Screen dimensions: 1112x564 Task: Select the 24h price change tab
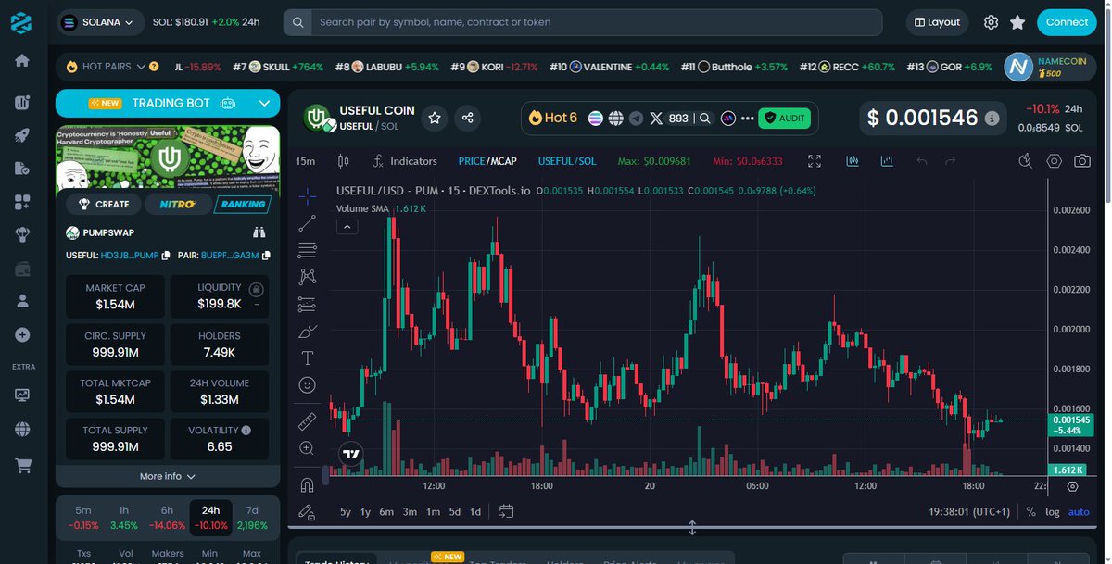210,519
